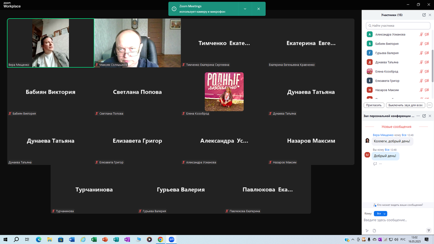Image resolution: width=434 pixels, height=244 pixels.
Task: Click the attach file icon in chat
Action: 374,230
